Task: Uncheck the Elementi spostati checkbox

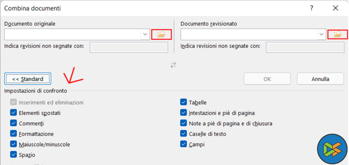Action: click(14, 113)
